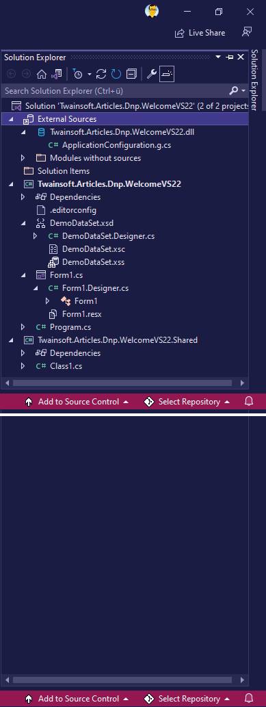Click in the Search Solution Explorer field
Screen dimensions: 266x707
116,90
